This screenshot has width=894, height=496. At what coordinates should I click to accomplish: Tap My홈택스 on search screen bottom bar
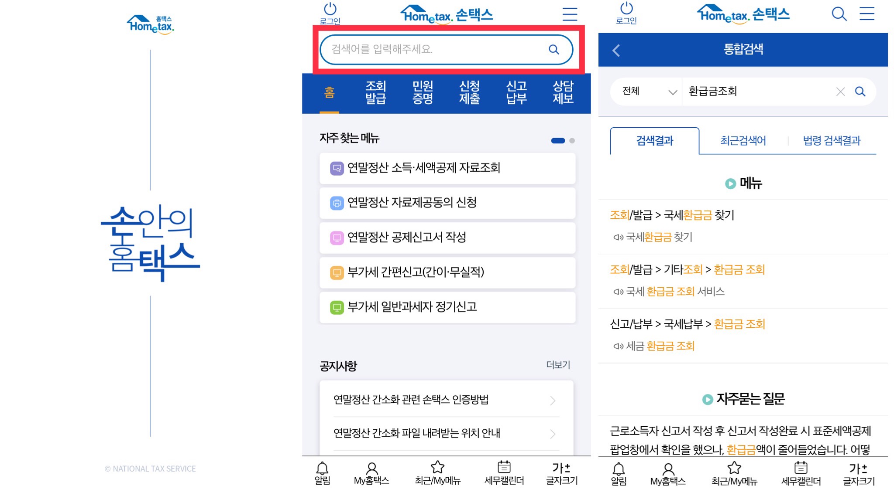668,475
